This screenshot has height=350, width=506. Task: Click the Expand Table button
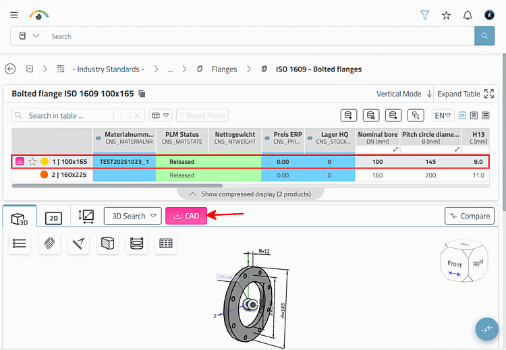[466, 94]
